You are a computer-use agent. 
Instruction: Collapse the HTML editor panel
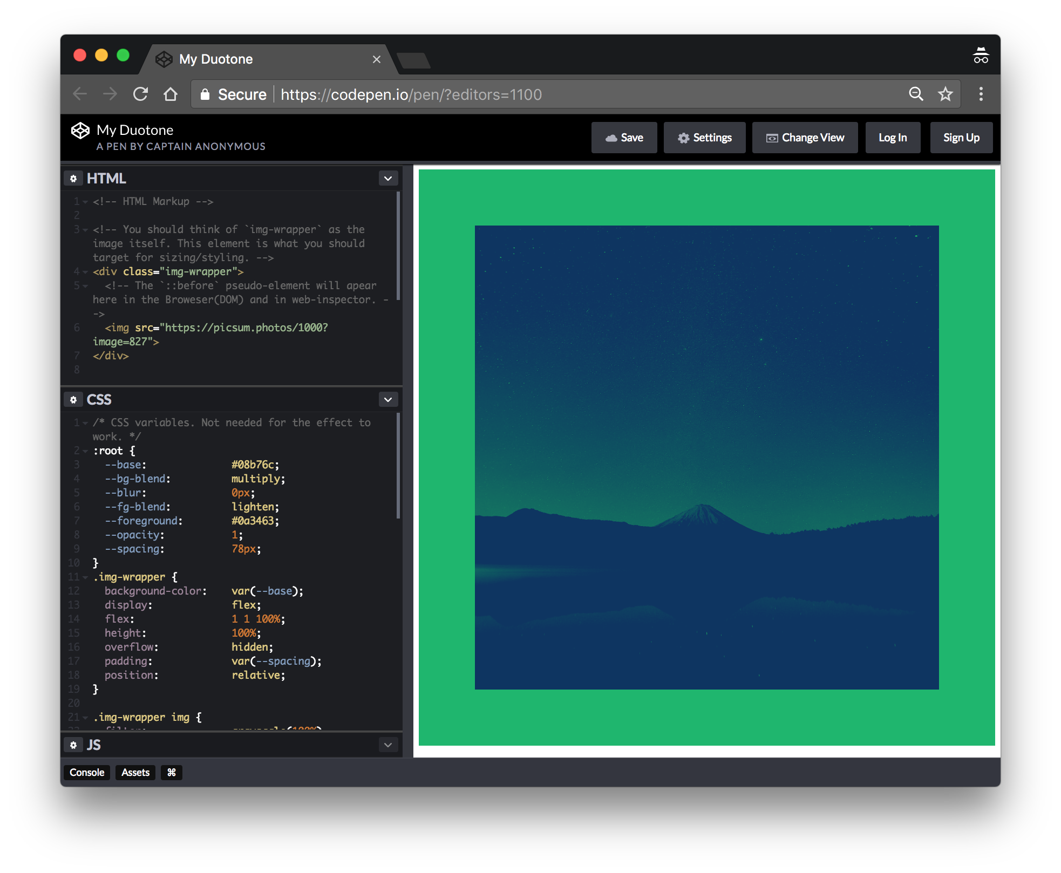click(388, 178)
